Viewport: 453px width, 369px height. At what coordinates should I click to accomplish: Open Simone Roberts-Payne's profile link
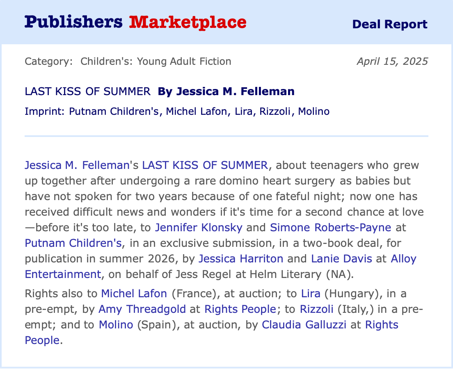pos(330,228)
